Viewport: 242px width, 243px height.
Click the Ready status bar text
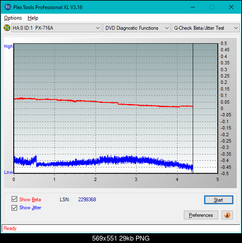pyautogui.click(x=10, y=229)
